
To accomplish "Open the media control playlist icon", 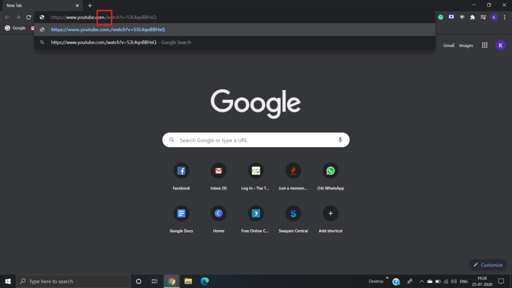I will point(483,17).
